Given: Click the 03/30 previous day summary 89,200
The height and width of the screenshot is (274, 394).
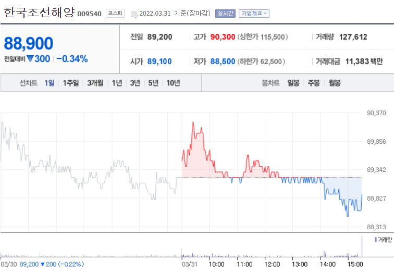Looking at the screenshot, I should pos(42,264).
